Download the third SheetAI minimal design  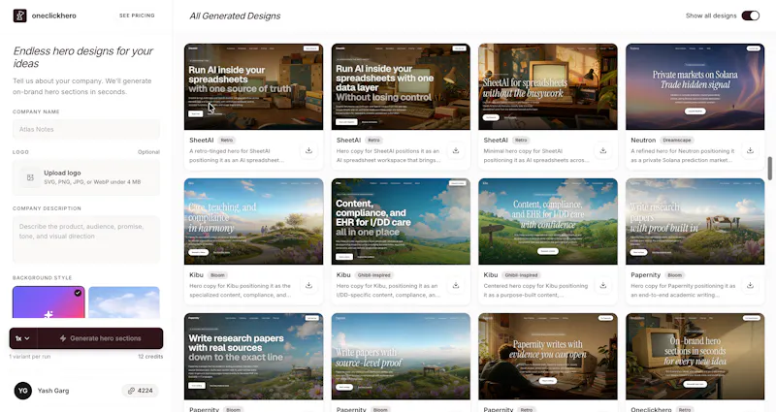pyautogui.click(x=603, y=150)
